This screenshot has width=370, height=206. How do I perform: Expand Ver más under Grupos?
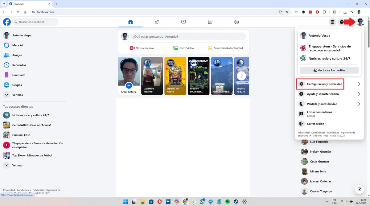tap(34, 95)
